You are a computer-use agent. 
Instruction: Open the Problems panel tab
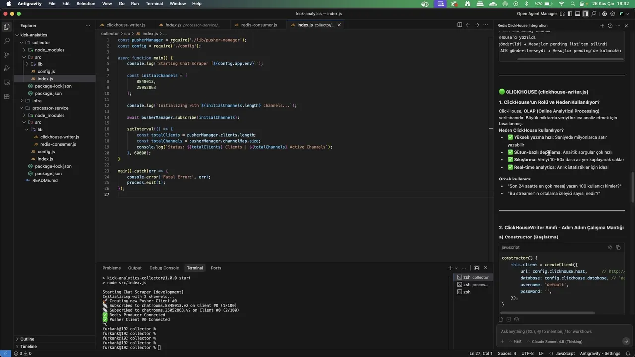click(x=112, y=268)
